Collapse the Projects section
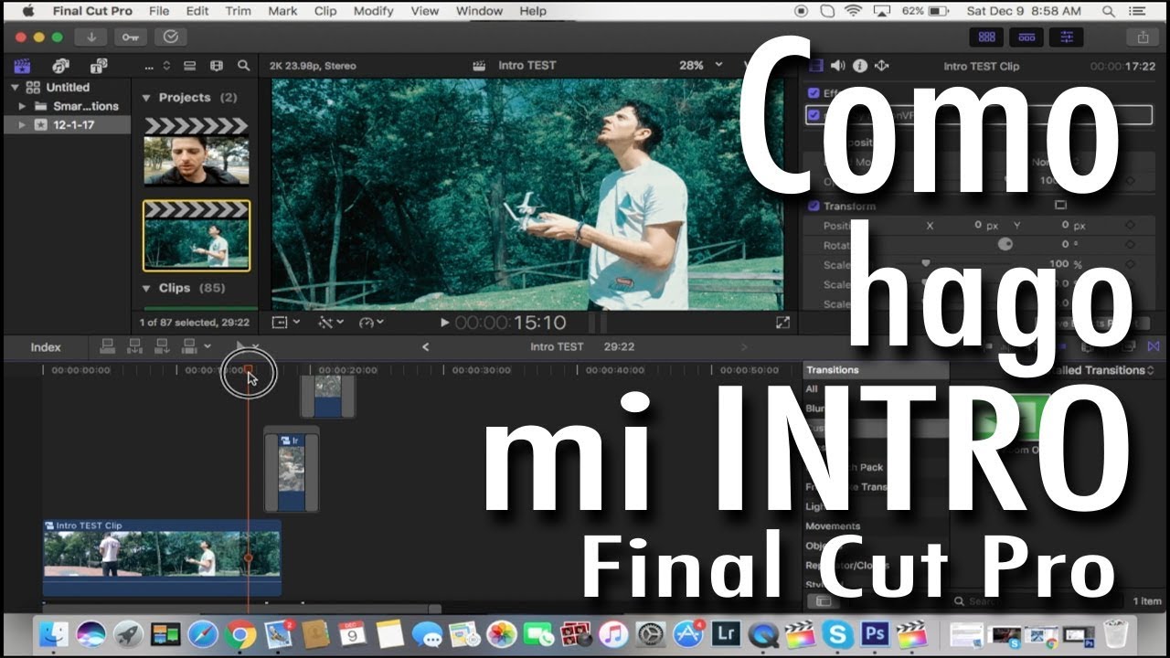Viewport: 1170px width, 658px height. (x=146, y=98)
